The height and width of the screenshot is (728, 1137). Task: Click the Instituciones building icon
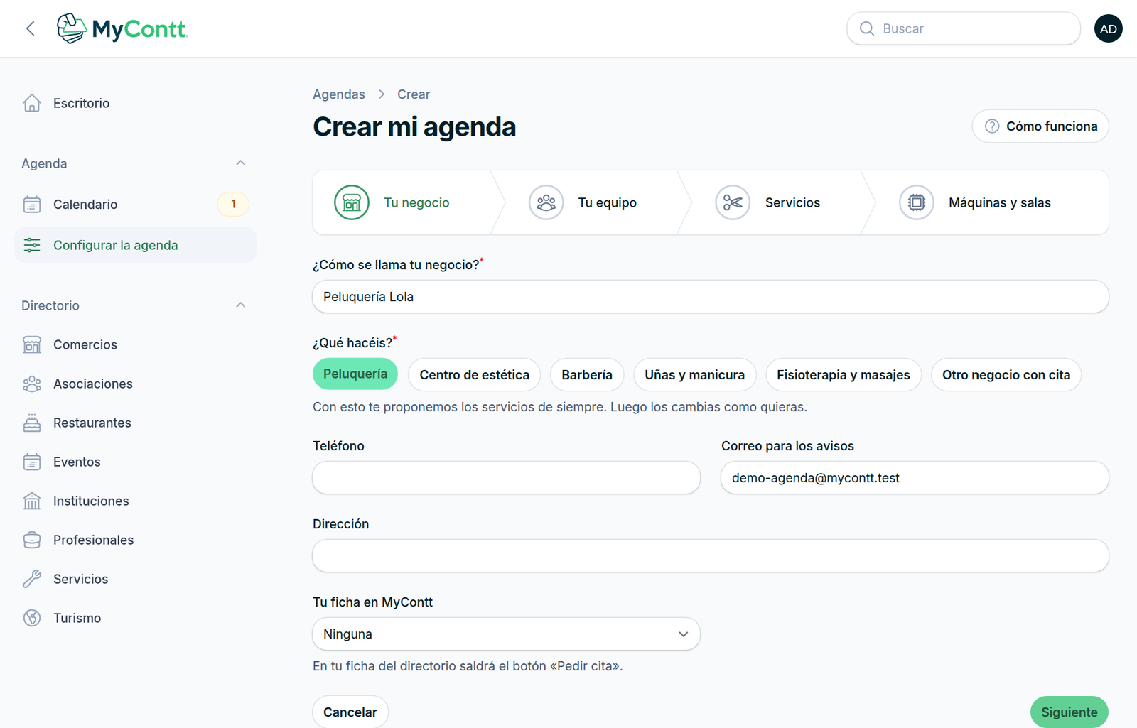32,501
